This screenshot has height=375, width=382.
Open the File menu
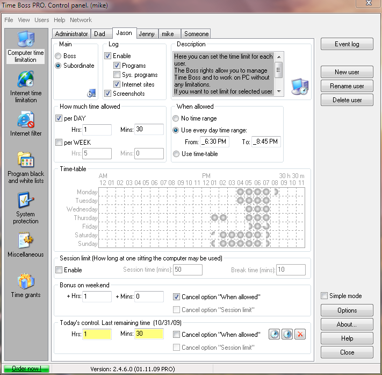9,20
